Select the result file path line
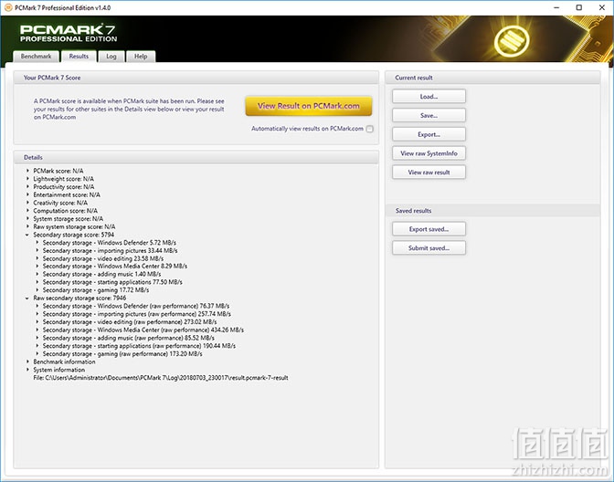614x482 pixels. tap(161, 378)
